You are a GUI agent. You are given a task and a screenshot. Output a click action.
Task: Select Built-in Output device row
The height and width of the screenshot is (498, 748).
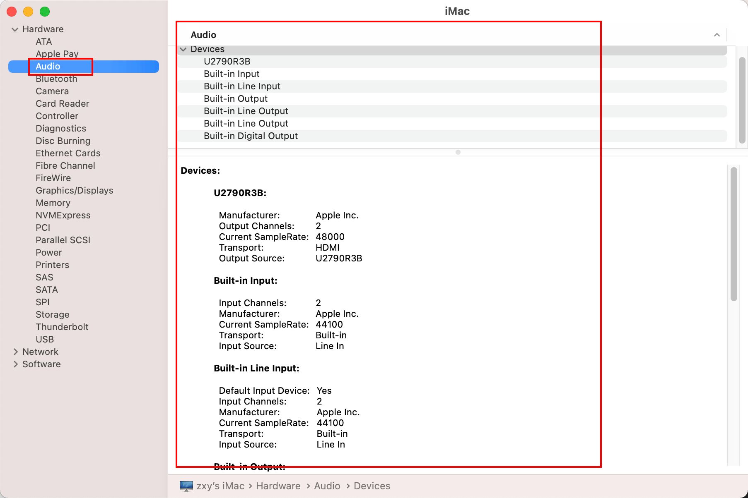[x=453, y=99]
